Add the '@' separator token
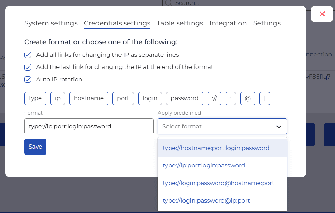The height and width of the screenshot is (213, 335). click(248, 98)
